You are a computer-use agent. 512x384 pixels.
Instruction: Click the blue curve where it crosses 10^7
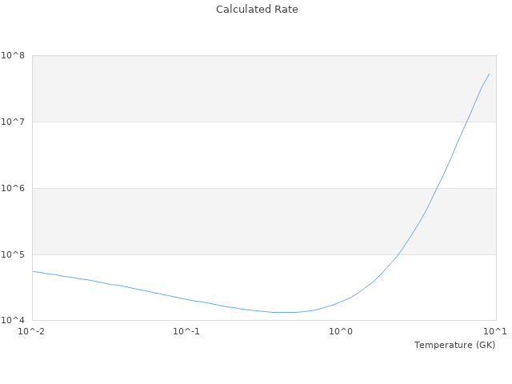click(x=466, y=122)
